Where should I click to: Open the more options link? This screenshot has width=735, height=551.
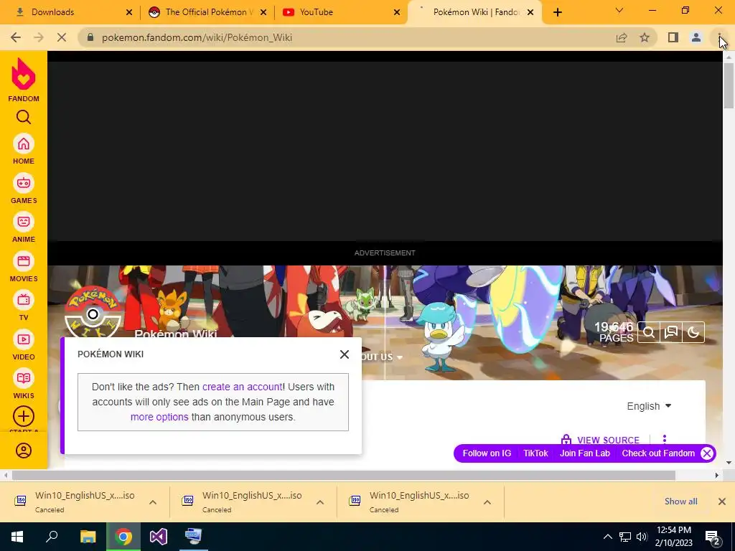(159, 417)
